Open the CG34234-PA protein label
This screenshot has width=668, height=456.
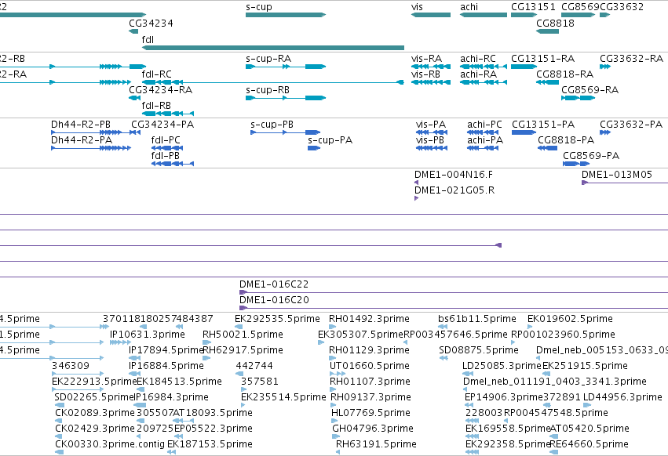[x=162, y=125]
